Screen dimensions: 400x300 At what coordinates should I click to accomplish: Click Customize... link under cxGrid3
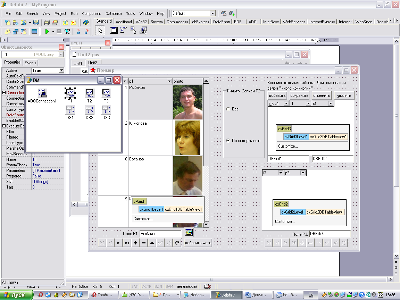(288, 146)
